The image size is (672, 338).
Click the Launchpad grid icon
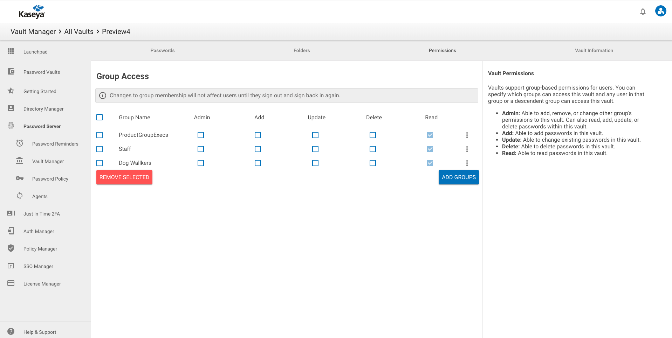[11, 51]
